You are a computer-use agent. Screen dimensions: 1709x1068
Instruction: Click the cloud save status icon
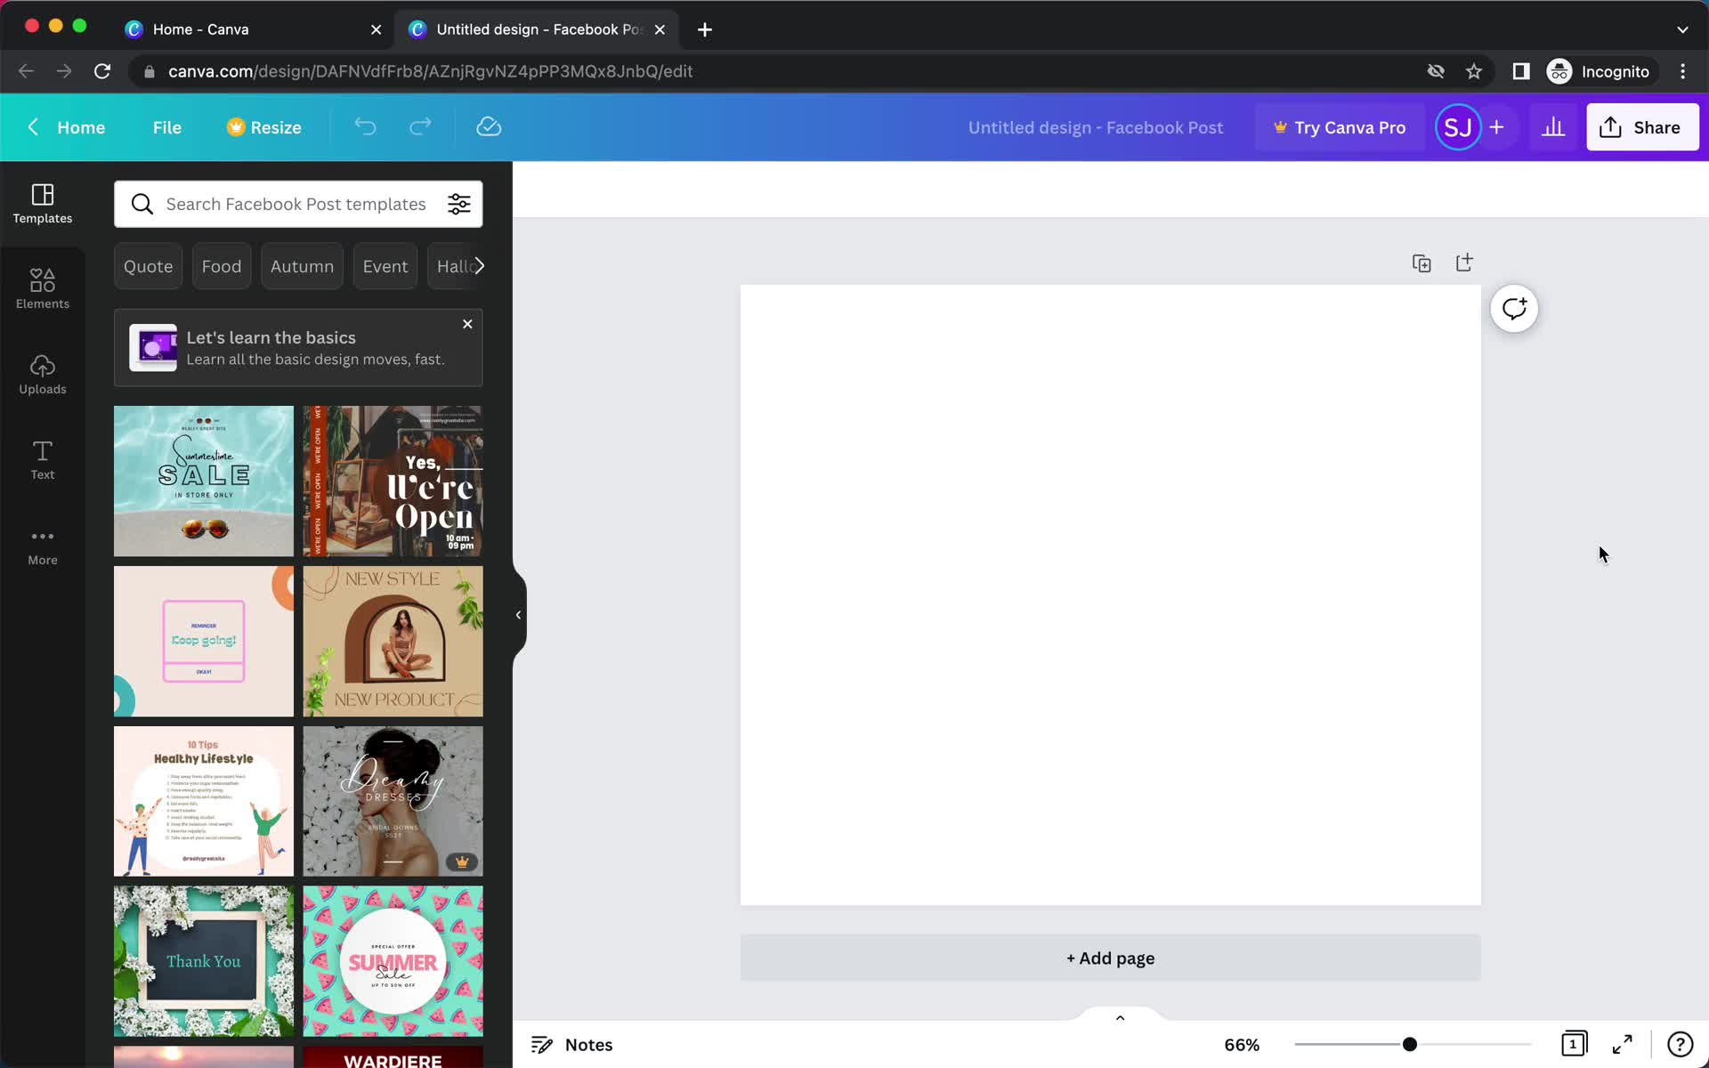pyautogui.click(x=489, y=127)
